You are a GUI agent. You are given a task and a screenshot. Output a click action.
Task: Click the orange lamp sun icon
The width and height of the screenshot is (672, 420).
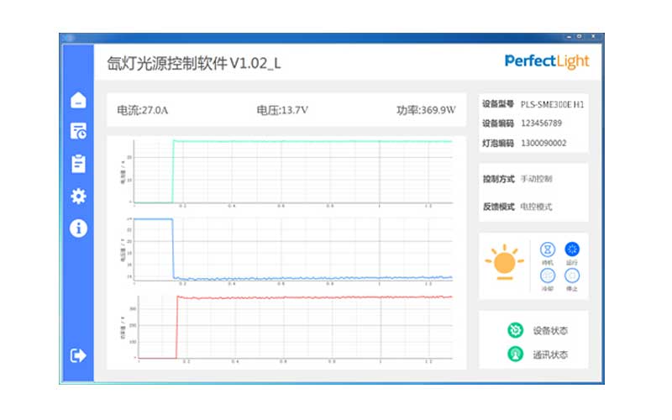[504, 263]
